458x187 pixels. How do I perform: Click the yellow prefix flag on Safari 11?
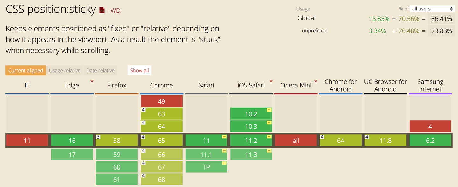(224, 136)
